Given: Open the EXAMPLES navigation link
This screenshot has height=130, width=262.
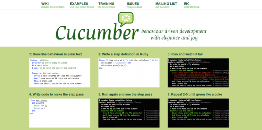Looking at the screenshot, I should 79,4.
